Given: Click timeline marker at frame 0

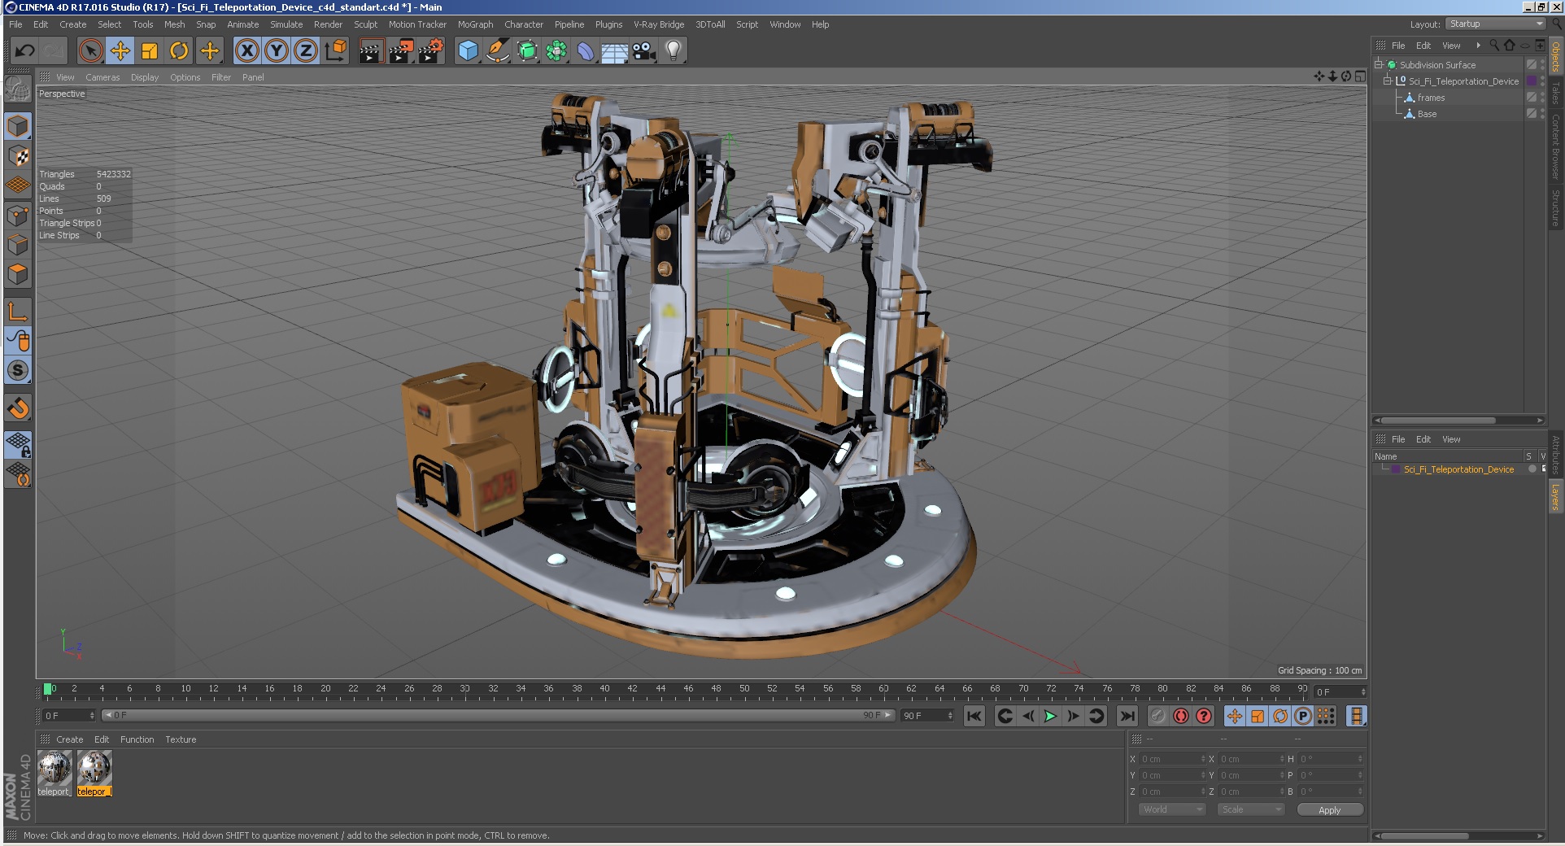Looking at the screenshot, I should click(48, 689).
